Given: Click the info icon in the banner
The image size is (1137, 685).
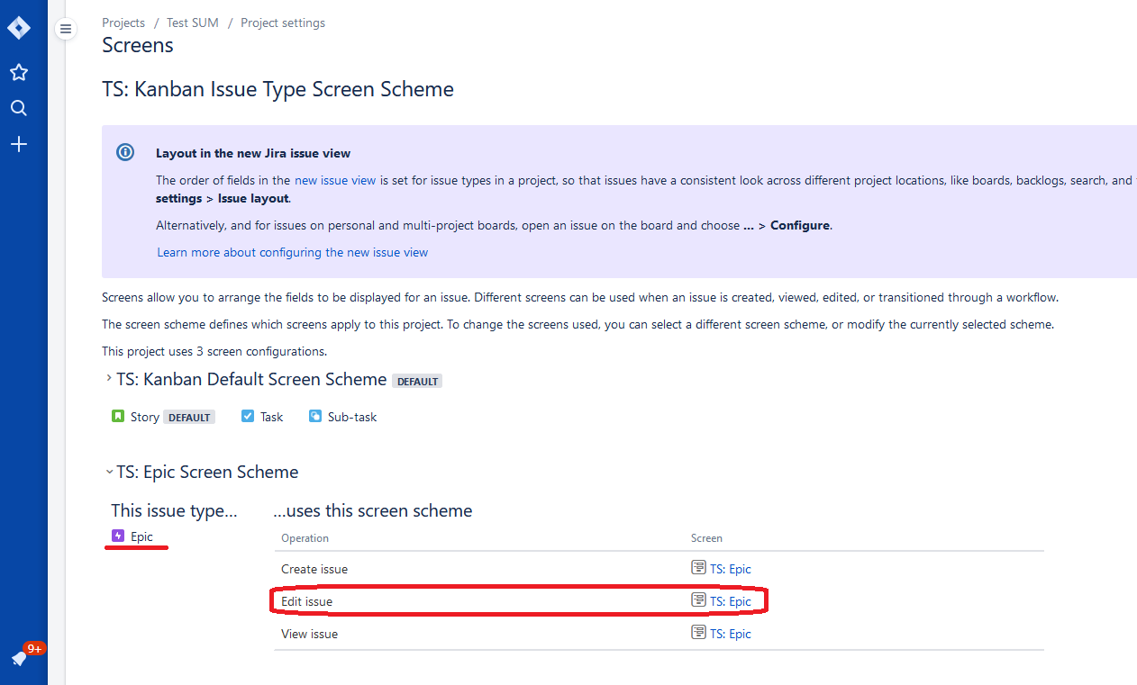Looking at the screenshot, I should (126, 152).
